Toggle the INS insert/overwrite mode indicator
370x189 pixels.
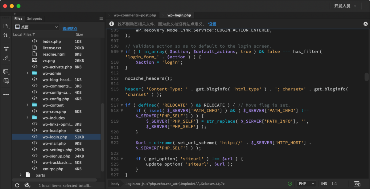click(x=324, y=184)
